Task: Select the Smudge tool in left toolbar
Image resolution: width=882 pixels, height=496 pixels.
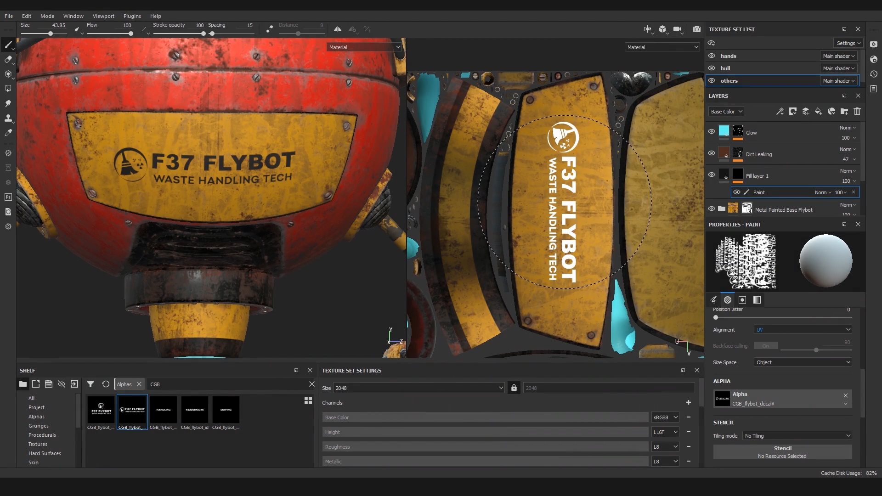Action: coord(8,103)
